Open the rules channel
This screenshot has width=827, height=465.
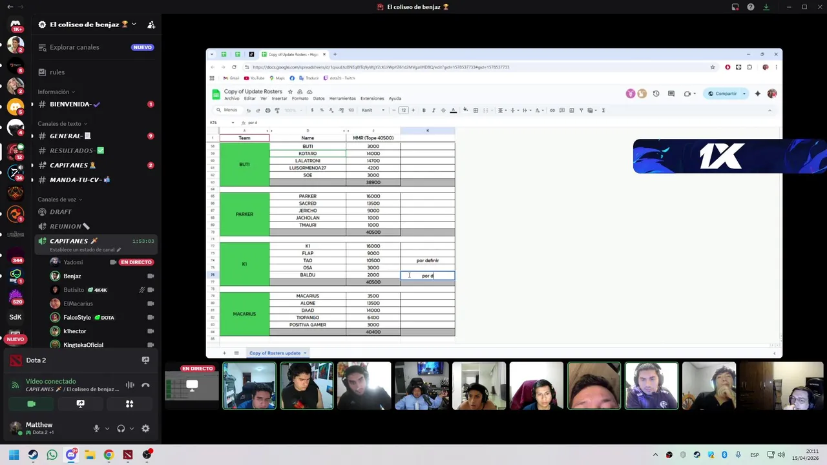(x=96, y=72)
